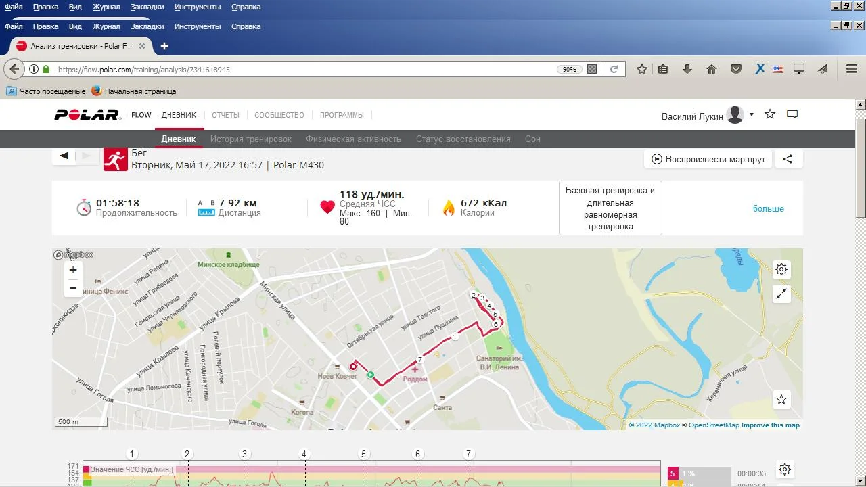Click the green padlock security icon
Viewport: 866px width, 487px height.
pos(46,69)
